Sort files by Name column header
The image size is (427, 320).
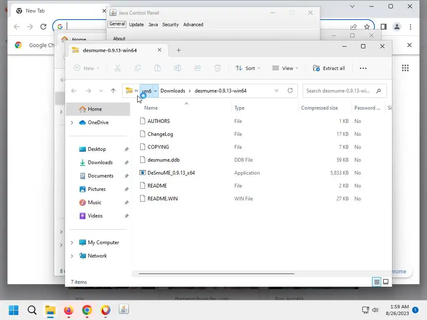click(151, 108)
